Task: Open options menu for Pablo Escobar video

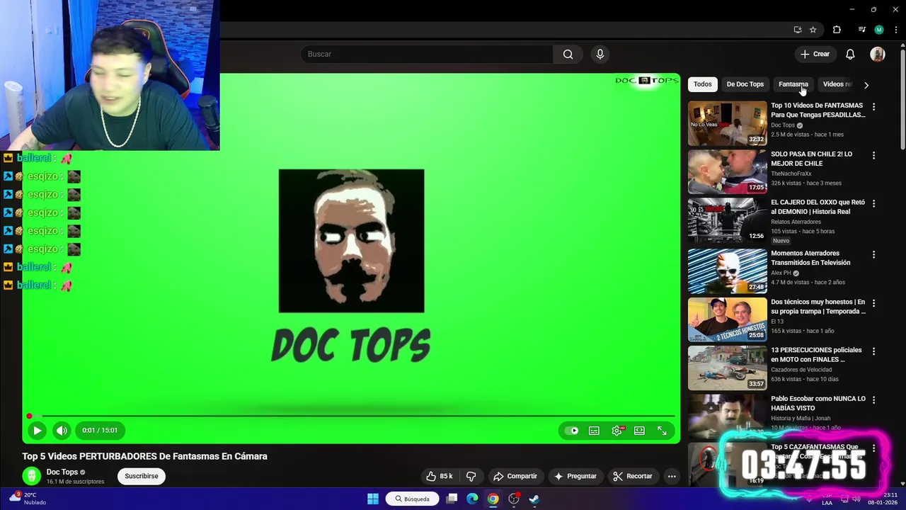Action: pyautogui.click(x=873, y=399)
